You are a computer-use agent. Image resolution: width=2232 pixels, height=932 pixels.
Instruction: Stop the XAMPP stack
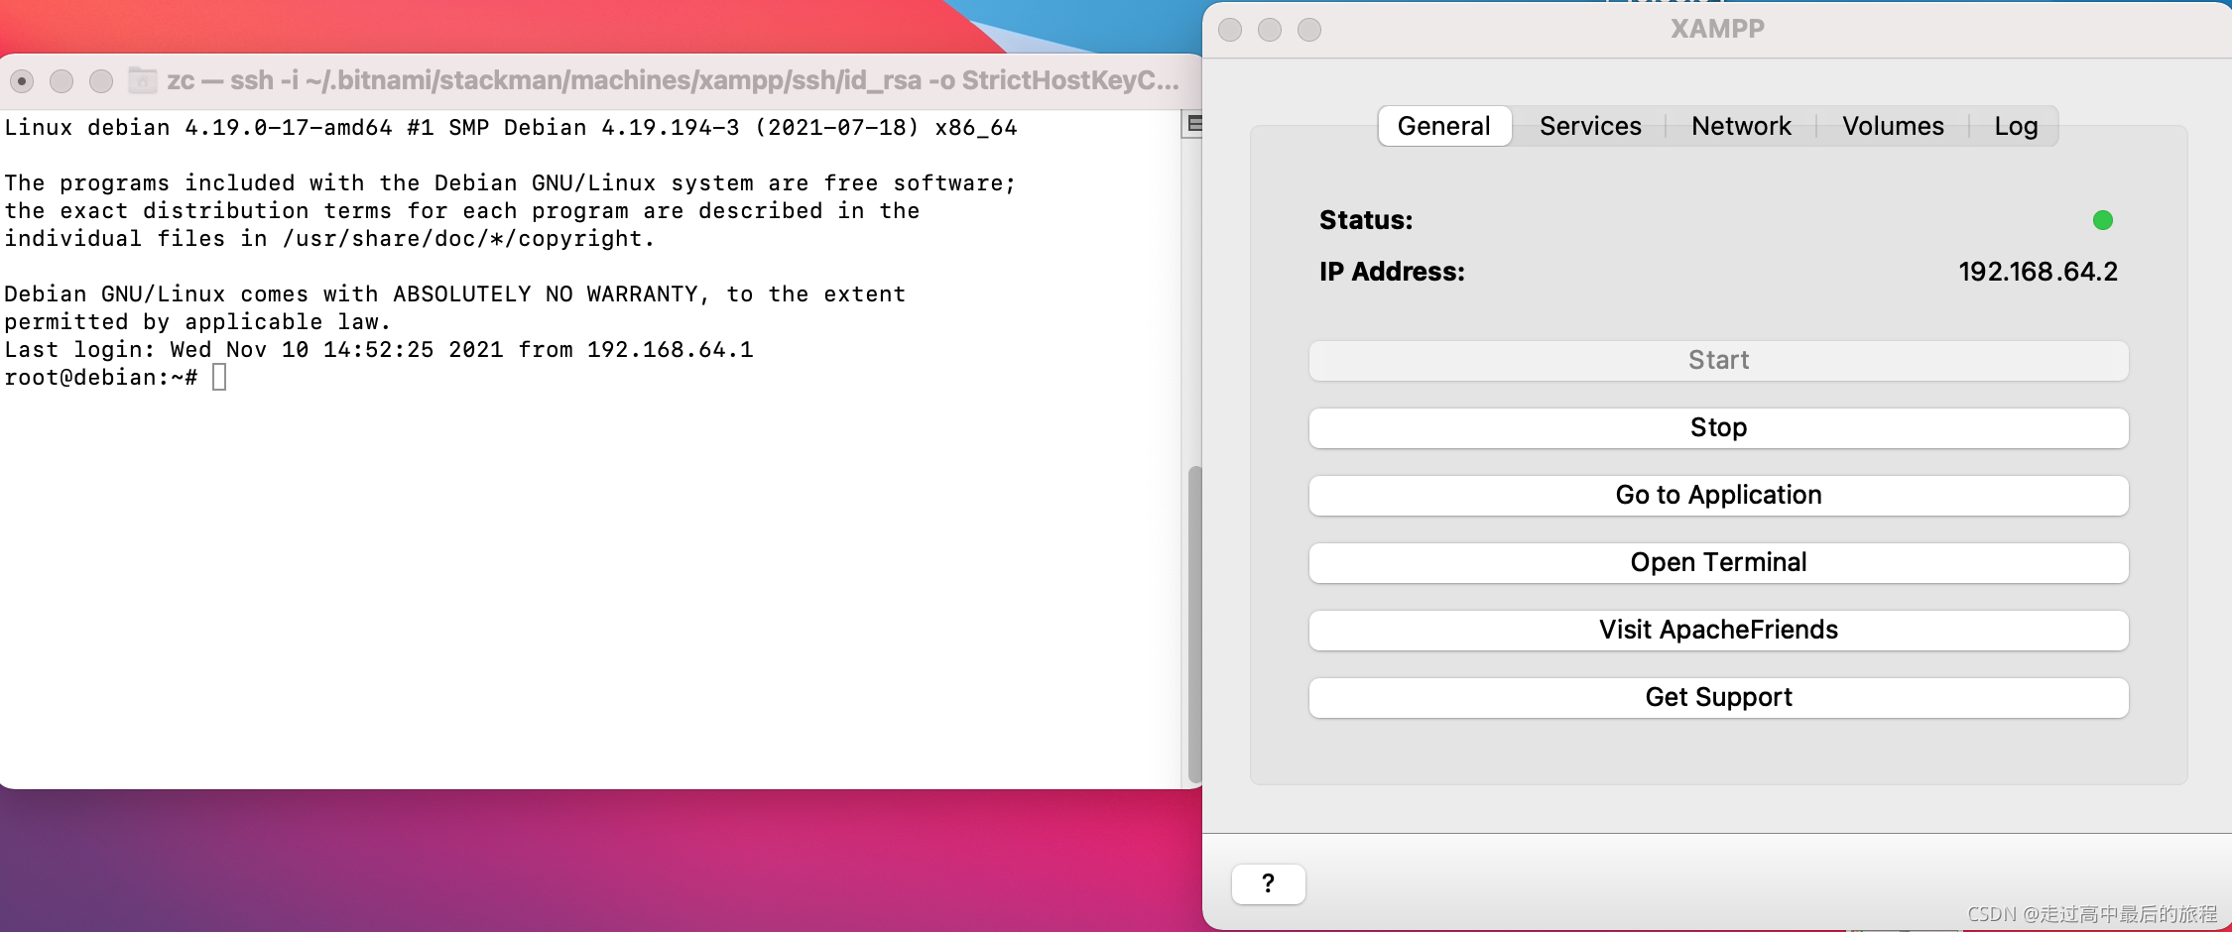(1718, 427)
